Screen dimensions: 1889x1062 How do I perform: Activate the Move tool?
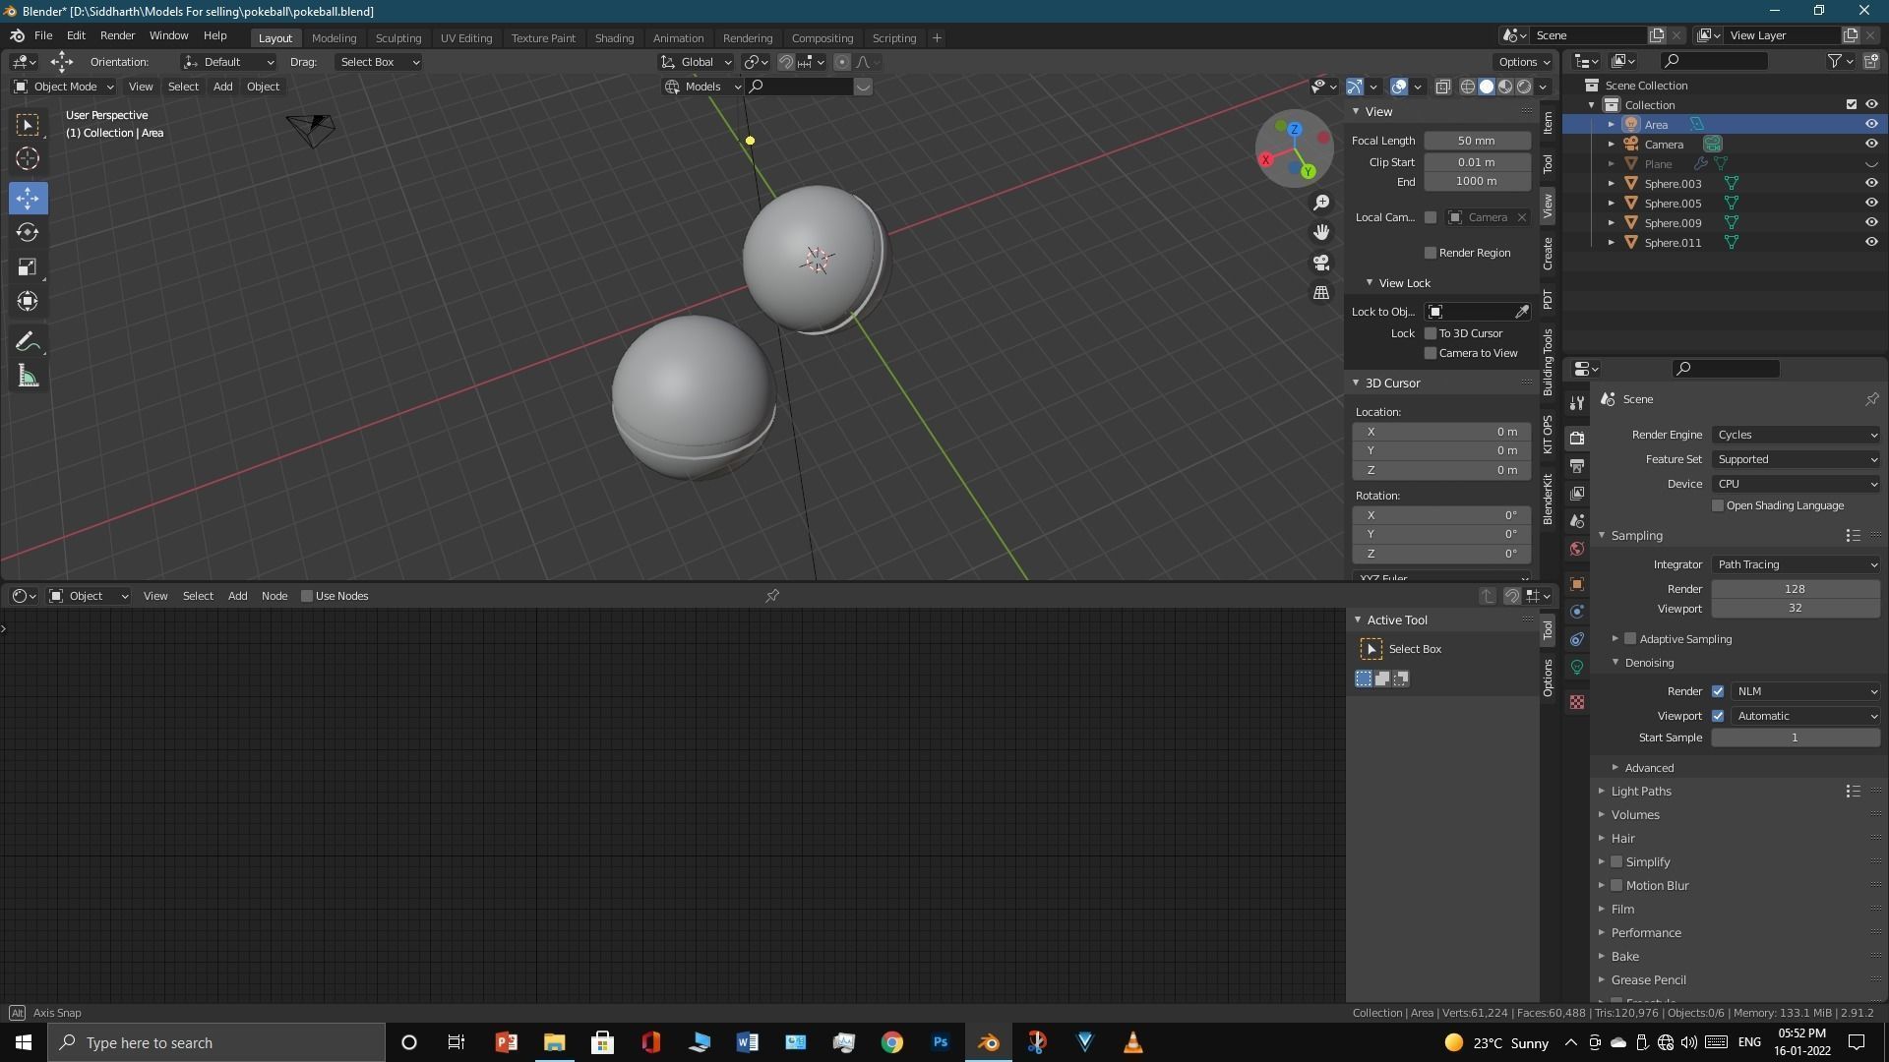click(28, 198)
